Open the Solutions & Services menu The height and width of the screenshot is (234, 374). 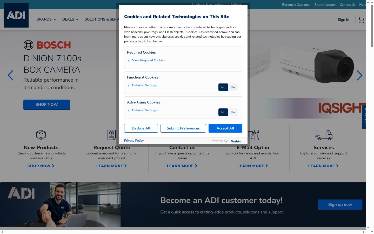[102, 19]
